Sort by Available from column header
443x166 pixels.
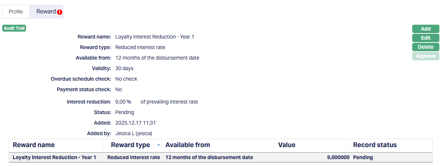[x=187, y=145]
